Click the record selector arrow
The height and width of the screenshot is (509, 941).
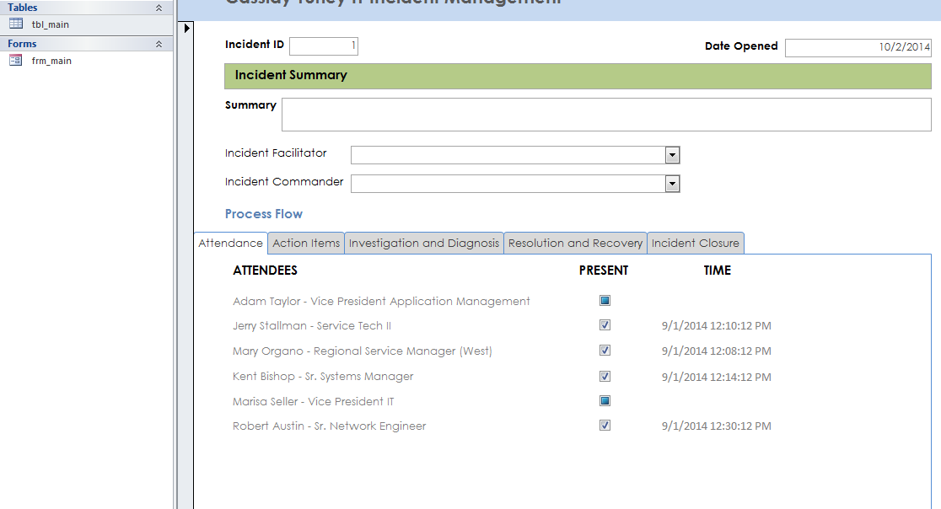(x=187, y=29)
